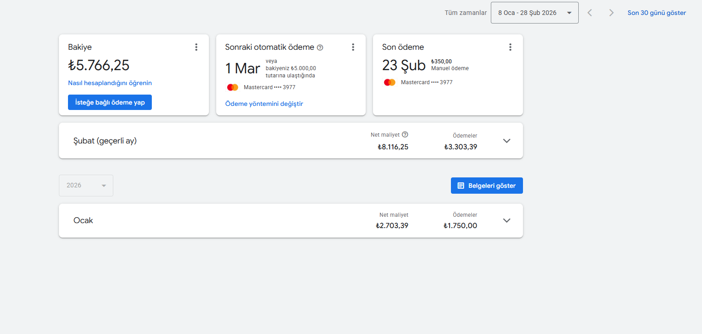Go to next date range arrow
This screenshot has width=702, height=334.
611,13
